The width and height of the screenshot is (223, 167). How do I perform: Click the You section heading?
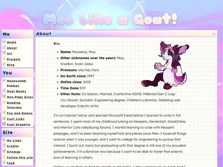pos(7,73)
